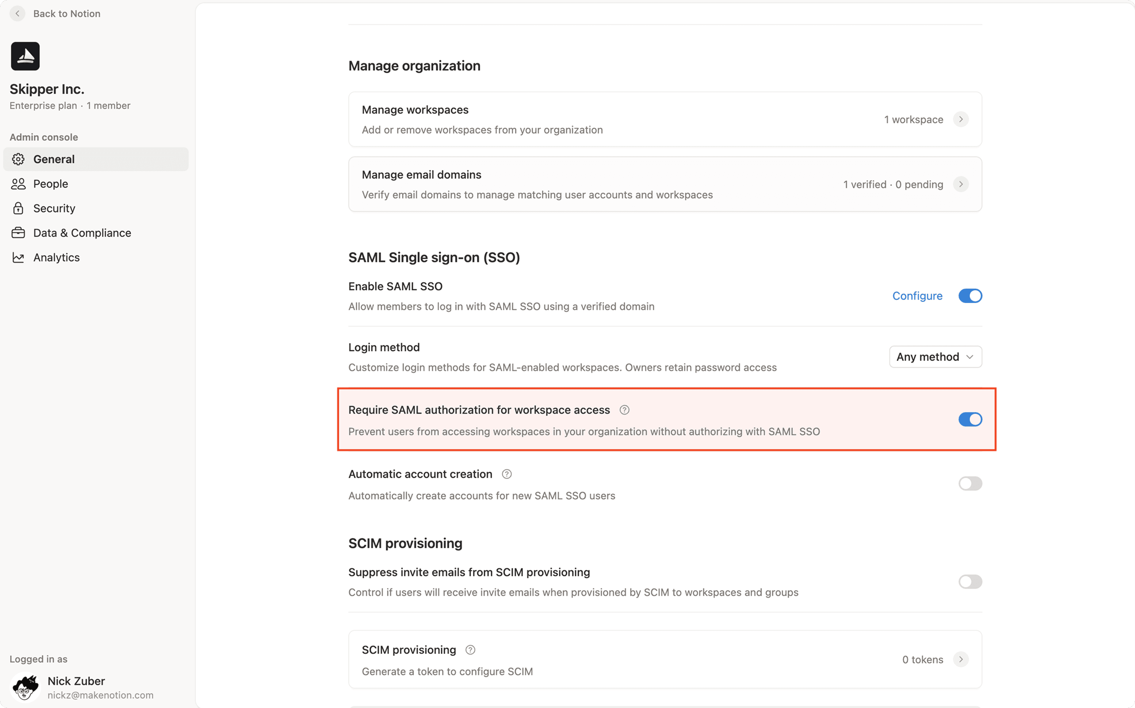Click the Skipper Inc. sailboat logo

click(25, 56)
